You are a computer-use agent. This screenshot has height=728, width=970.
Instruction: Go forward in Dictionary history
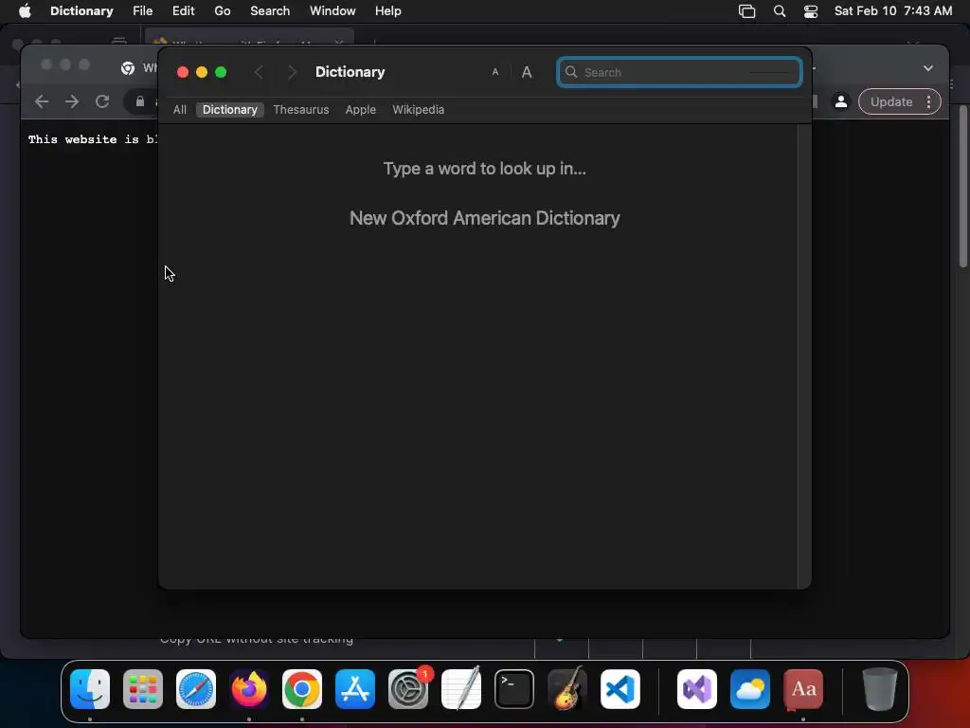(292, 72)
